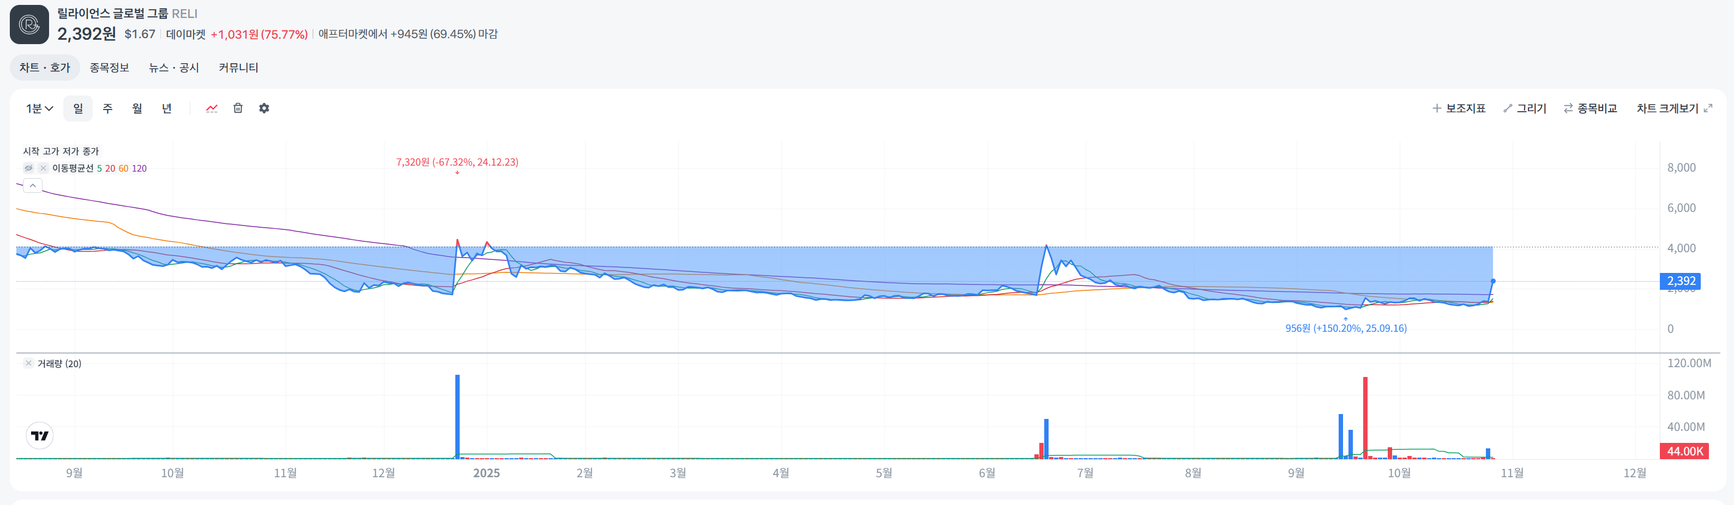
Task: Activate the 그리기 drawing tool
Action: [x=1525, y=108]
